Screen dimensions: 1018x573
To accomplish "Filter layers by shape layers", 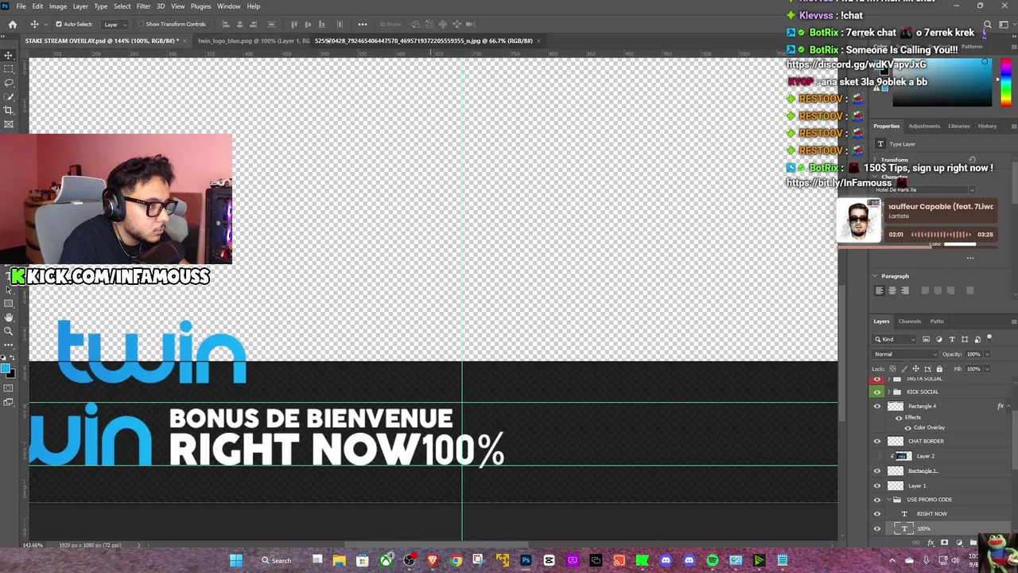I will [965, 339].
